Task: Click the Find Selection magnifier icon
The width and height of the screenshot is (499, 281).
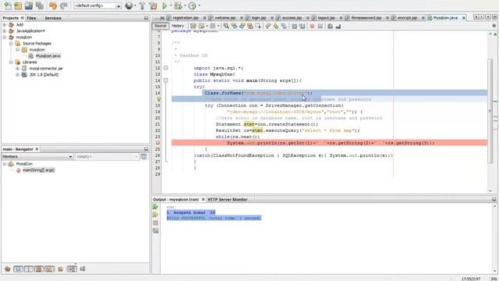Action: click(226, 26)
